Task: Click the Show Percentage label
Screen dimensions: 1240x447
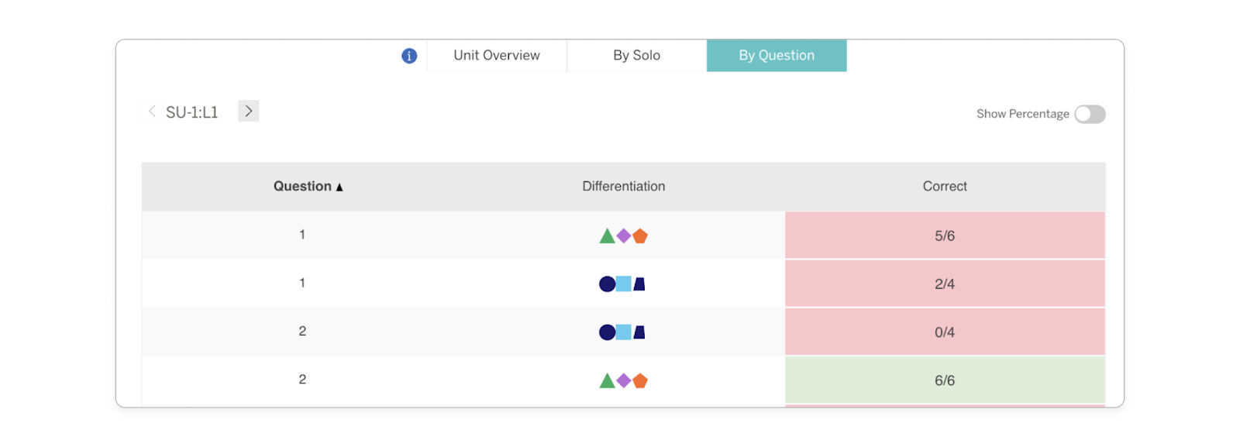Action: pyautogui.click(x=1022, y=114)
